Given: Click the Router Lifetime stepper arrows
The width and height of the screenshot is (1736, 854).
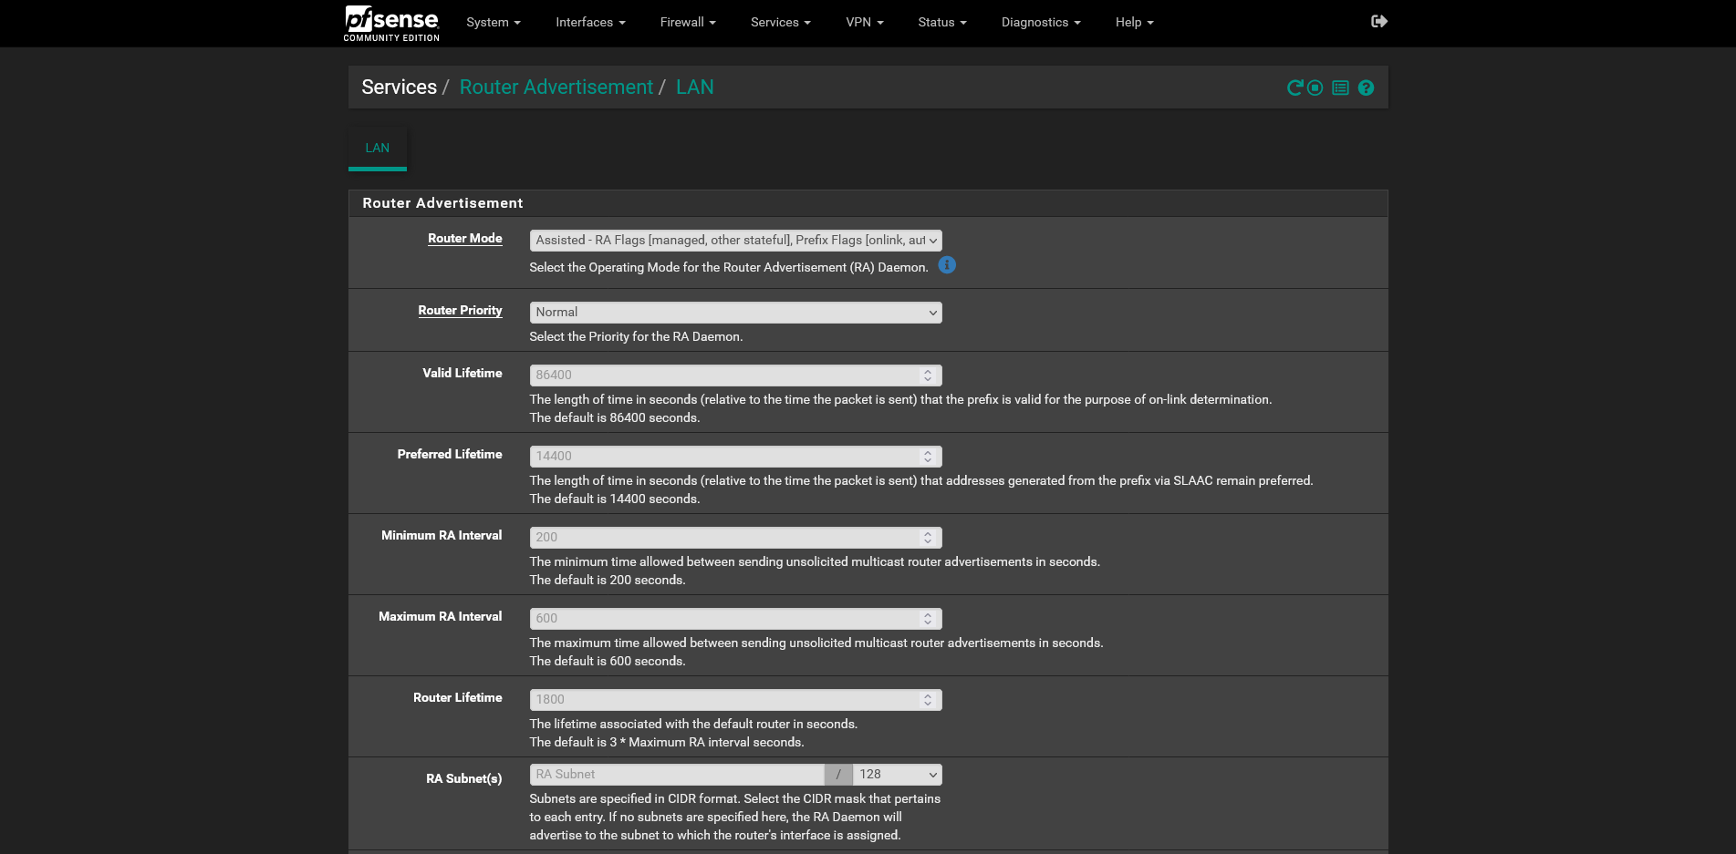Looking at the screenshot, I should click(928, 700).
